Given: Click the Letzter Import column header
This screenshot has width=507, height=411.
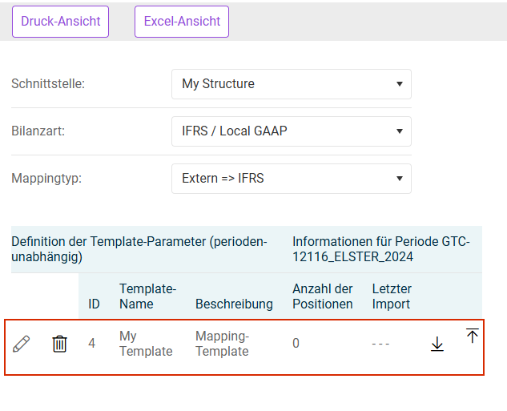Looking at the screenshot, I should point(392,296).
